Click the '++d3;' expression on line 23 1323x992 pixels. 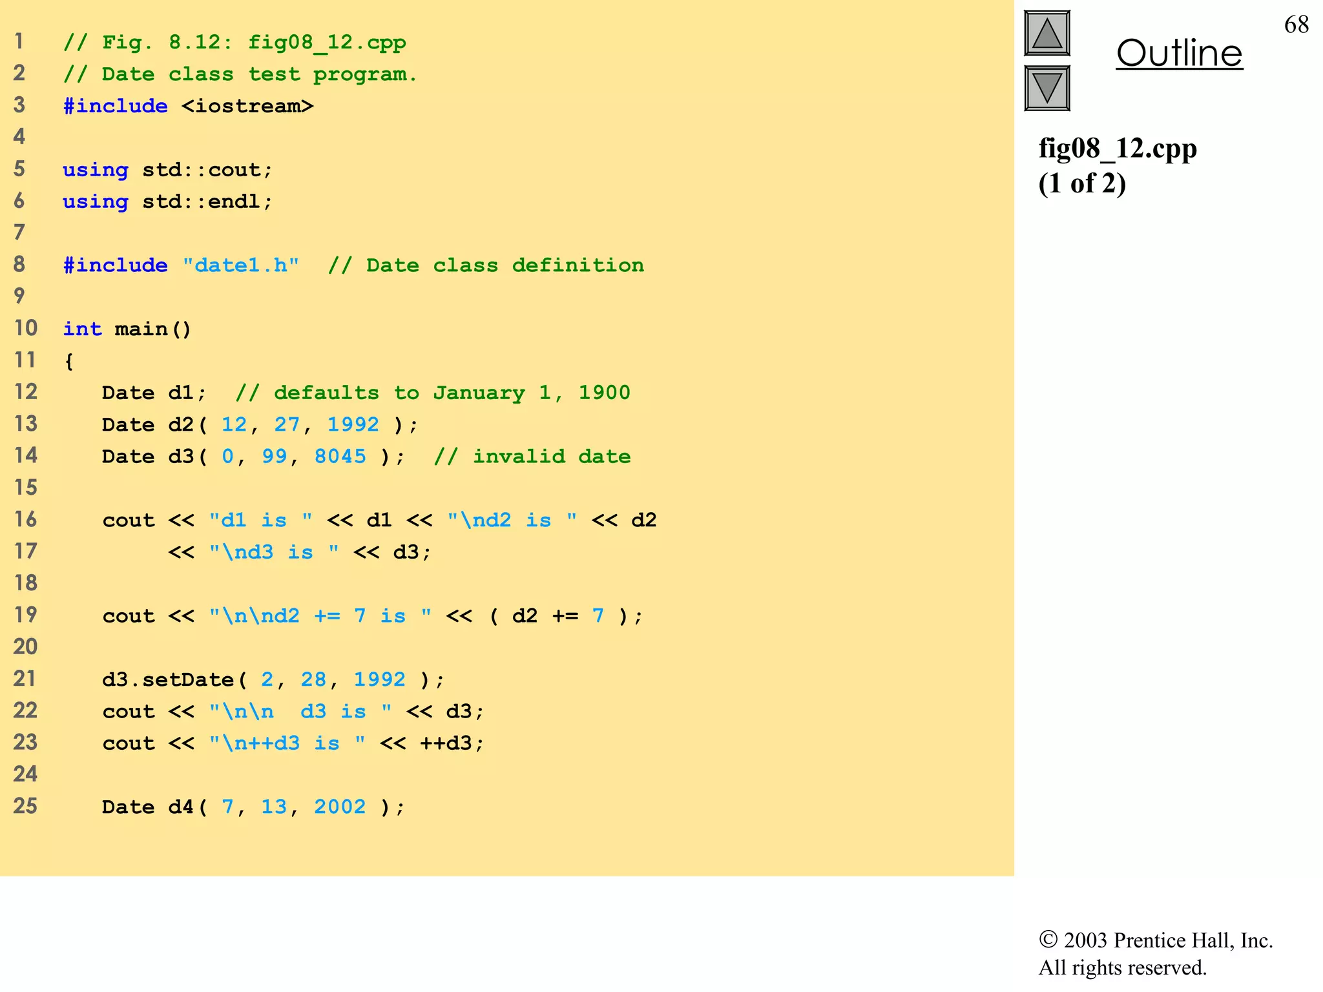tap(452, 743)
